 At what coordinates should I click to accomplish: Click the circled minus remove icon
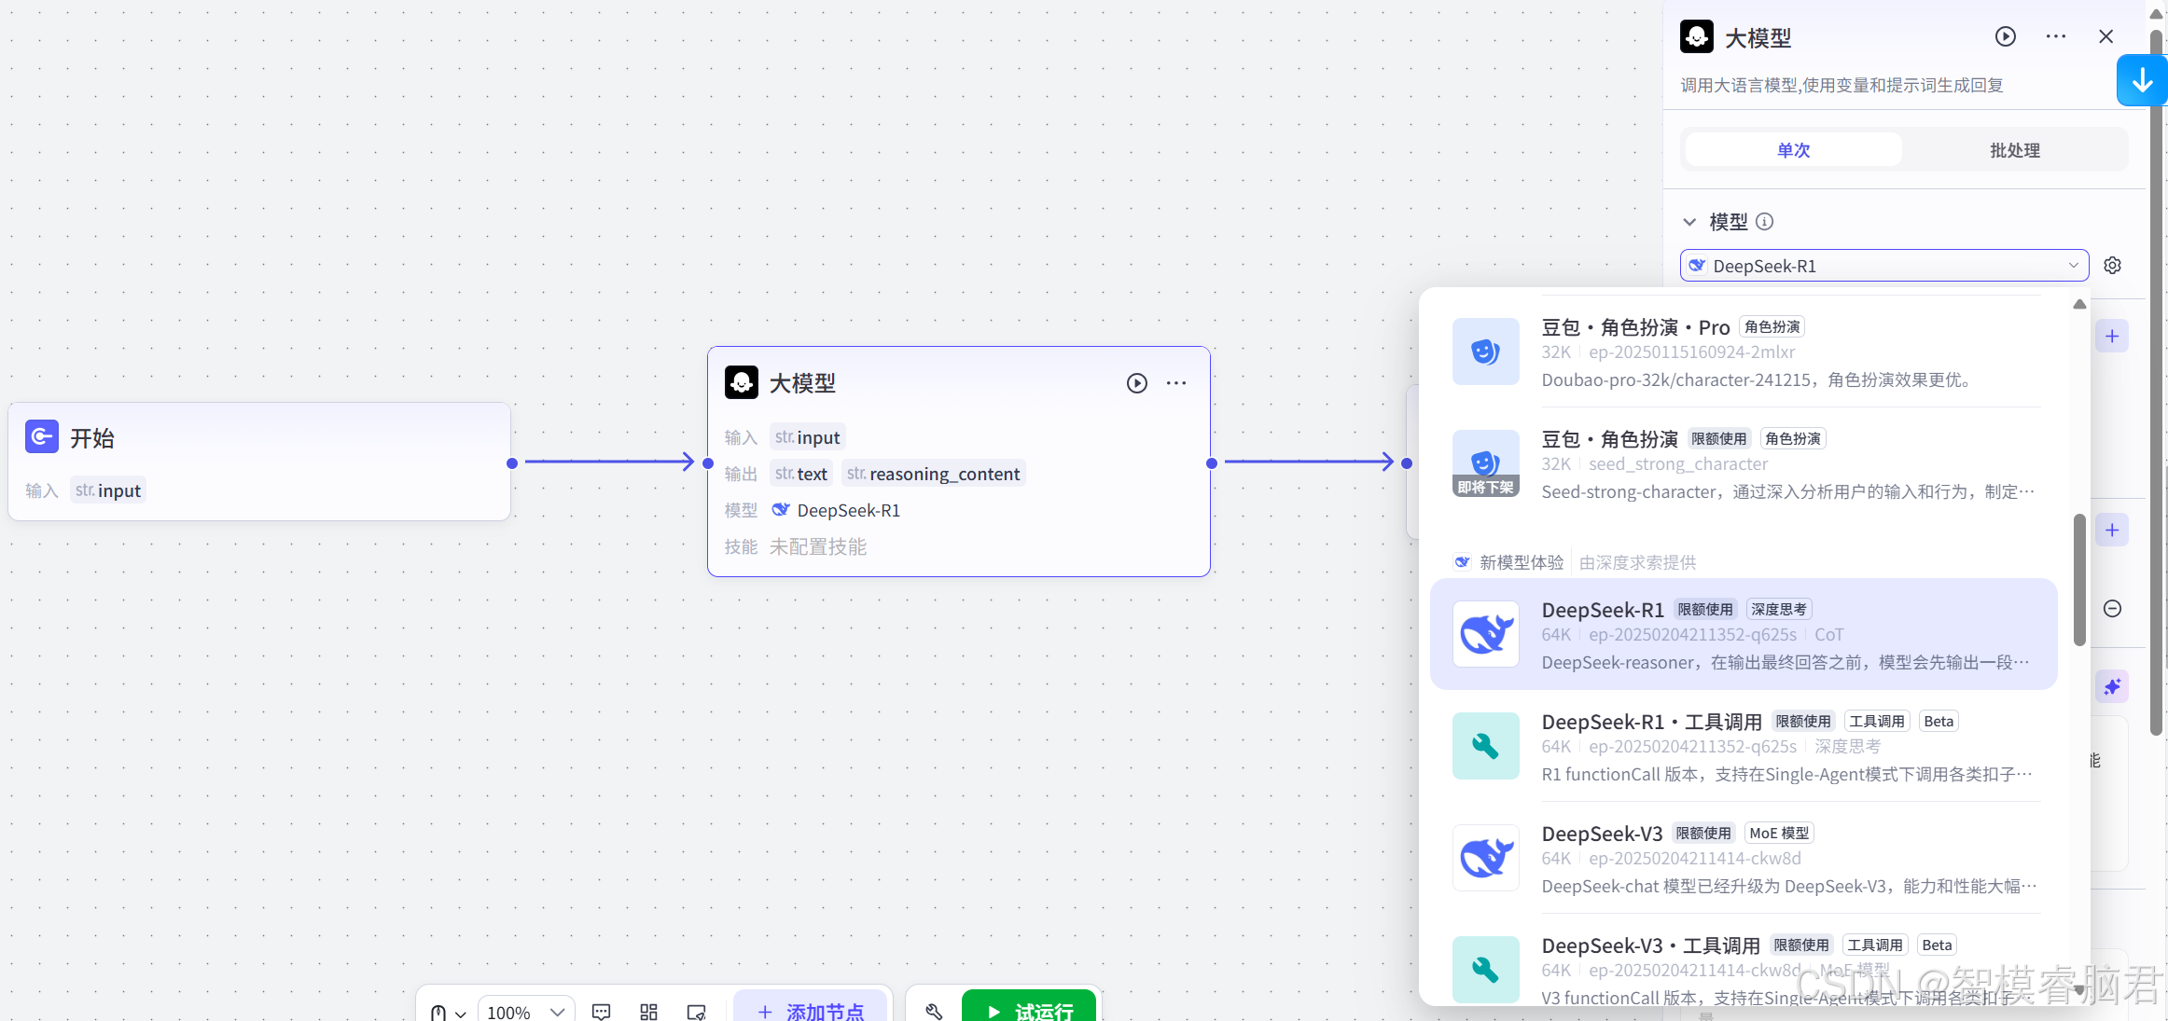pyautogui.click(x=2112, y=609)
